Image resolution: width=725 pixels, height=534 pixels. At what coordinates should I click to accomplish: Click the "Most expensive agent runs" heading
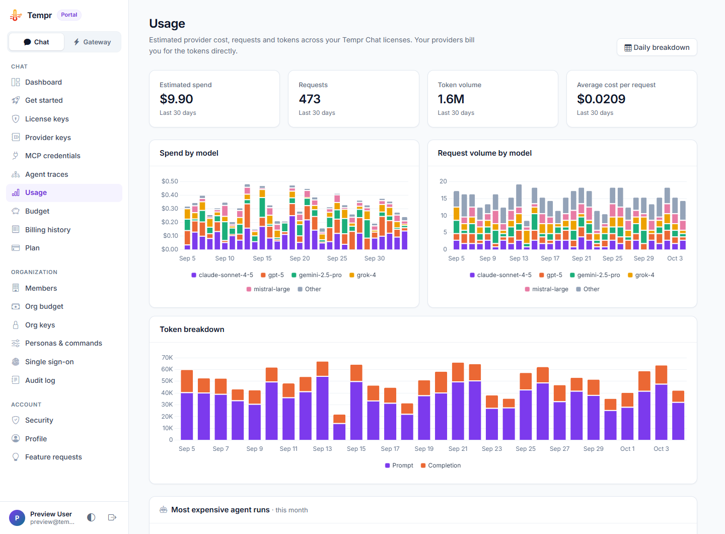coord(221,510)
